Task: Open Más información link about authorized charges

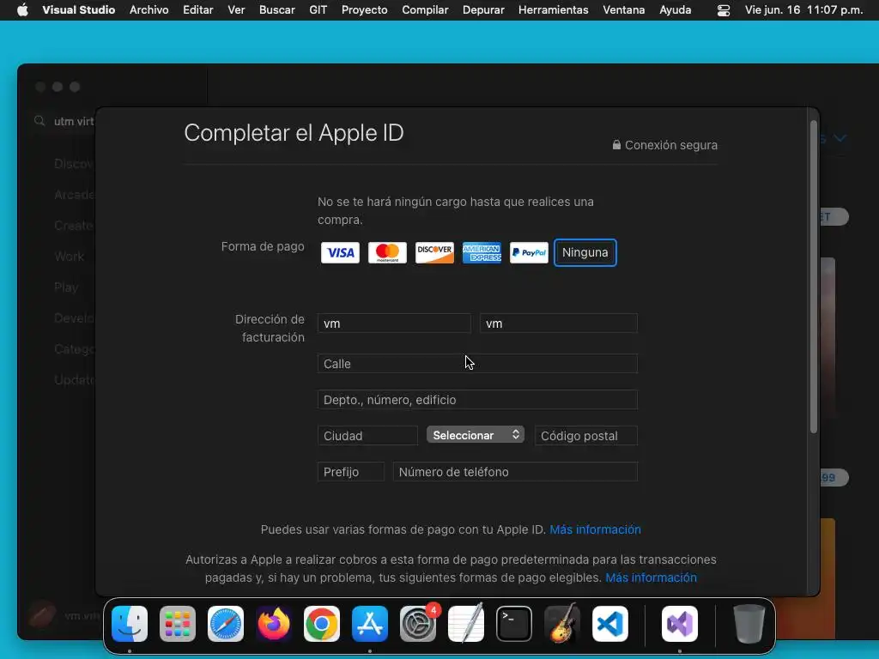Action: tap(651, 577)
